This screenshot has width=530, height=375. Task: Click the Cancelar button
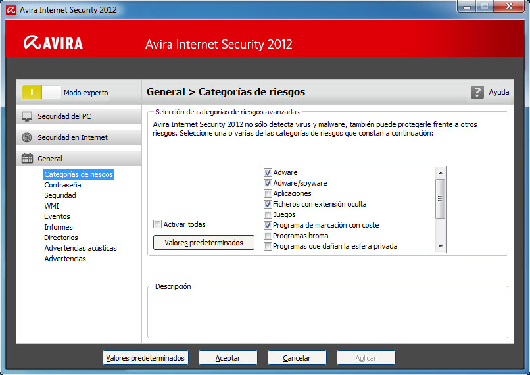pos(297,358)
